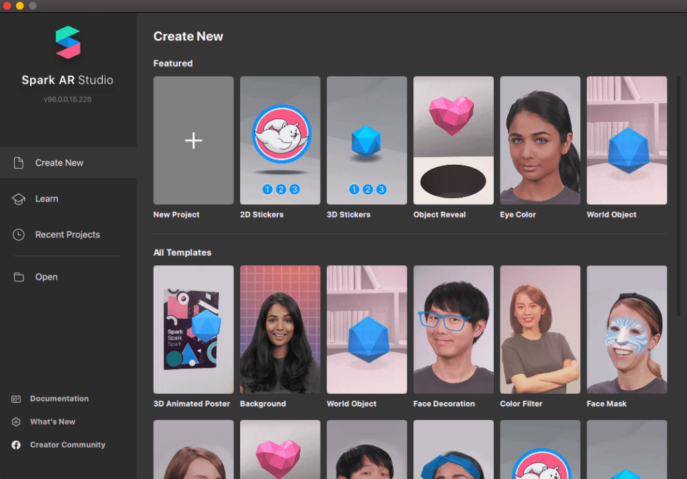Open the featured World Object template
This screenshot has height=479, width=687.
click(627, 141)
